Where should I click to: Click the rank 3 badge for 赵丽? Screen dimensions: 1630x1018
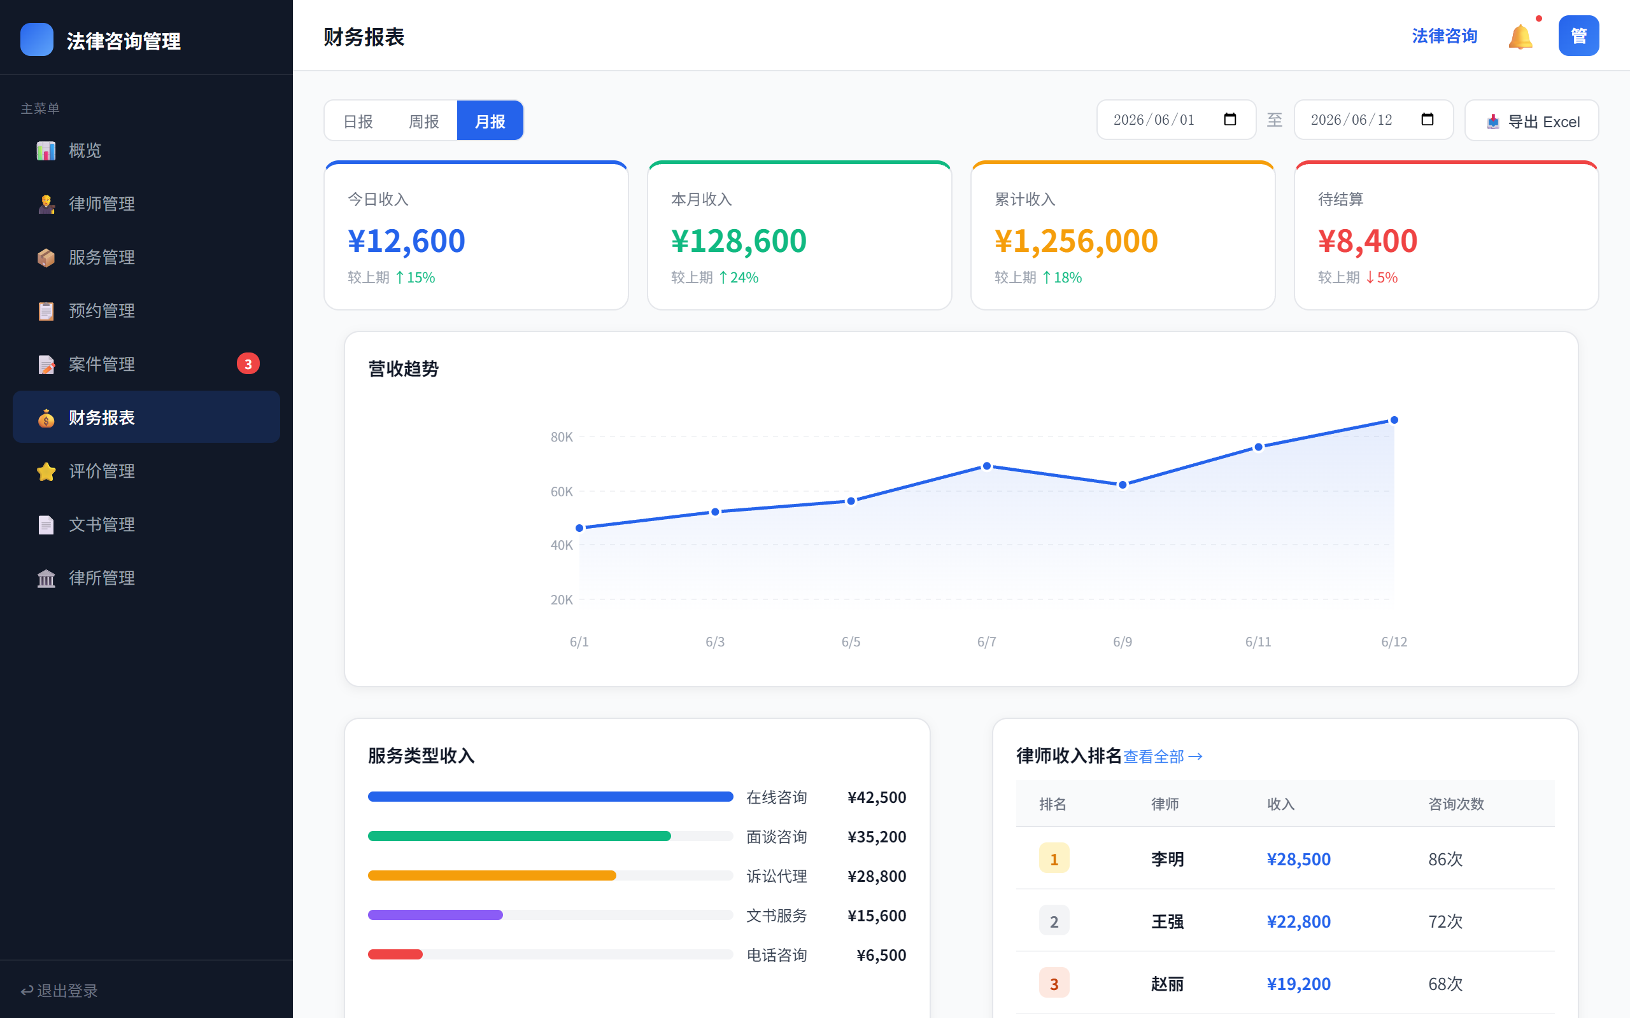pos(1054,984)
